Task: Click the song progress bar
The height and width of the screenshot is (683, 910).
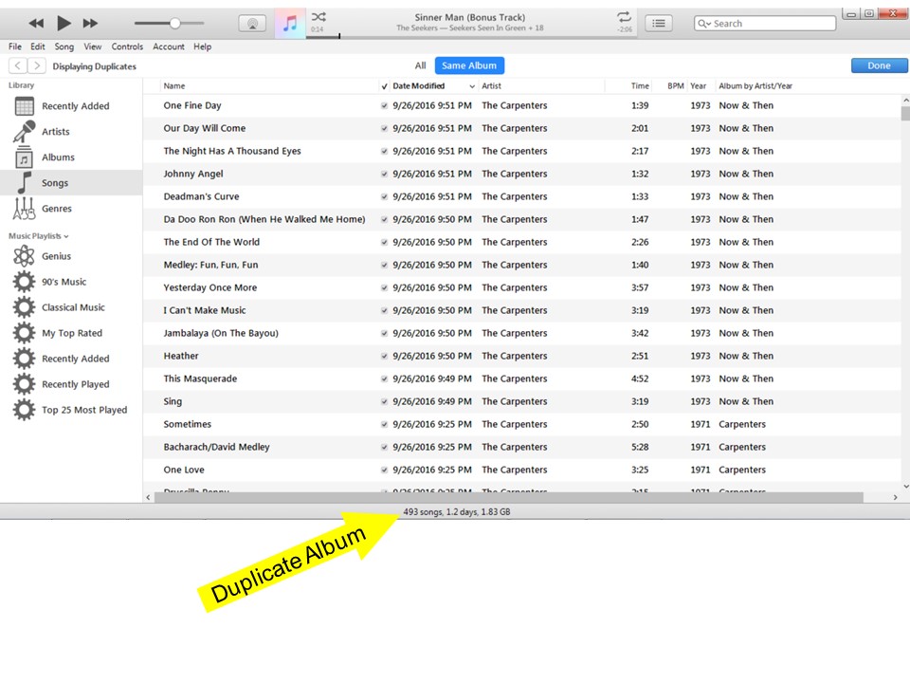Action: tap(471, 38)
